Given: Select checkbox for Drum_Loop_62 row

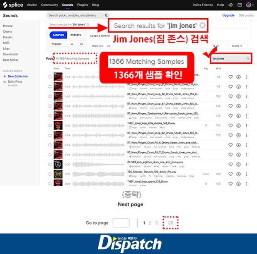Looking at the screenshot, I should 50,135.
